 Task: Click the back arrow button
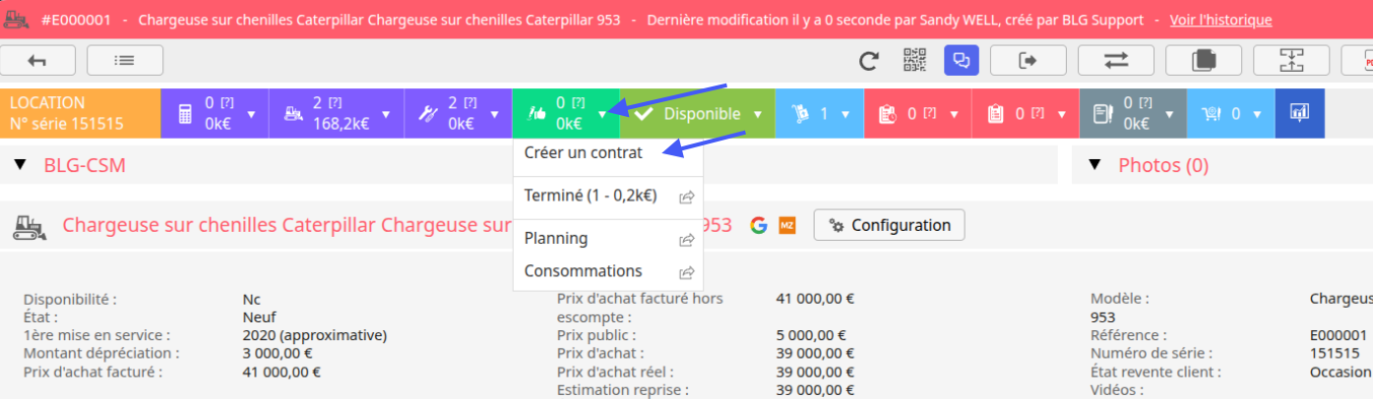tap(38, 61)
